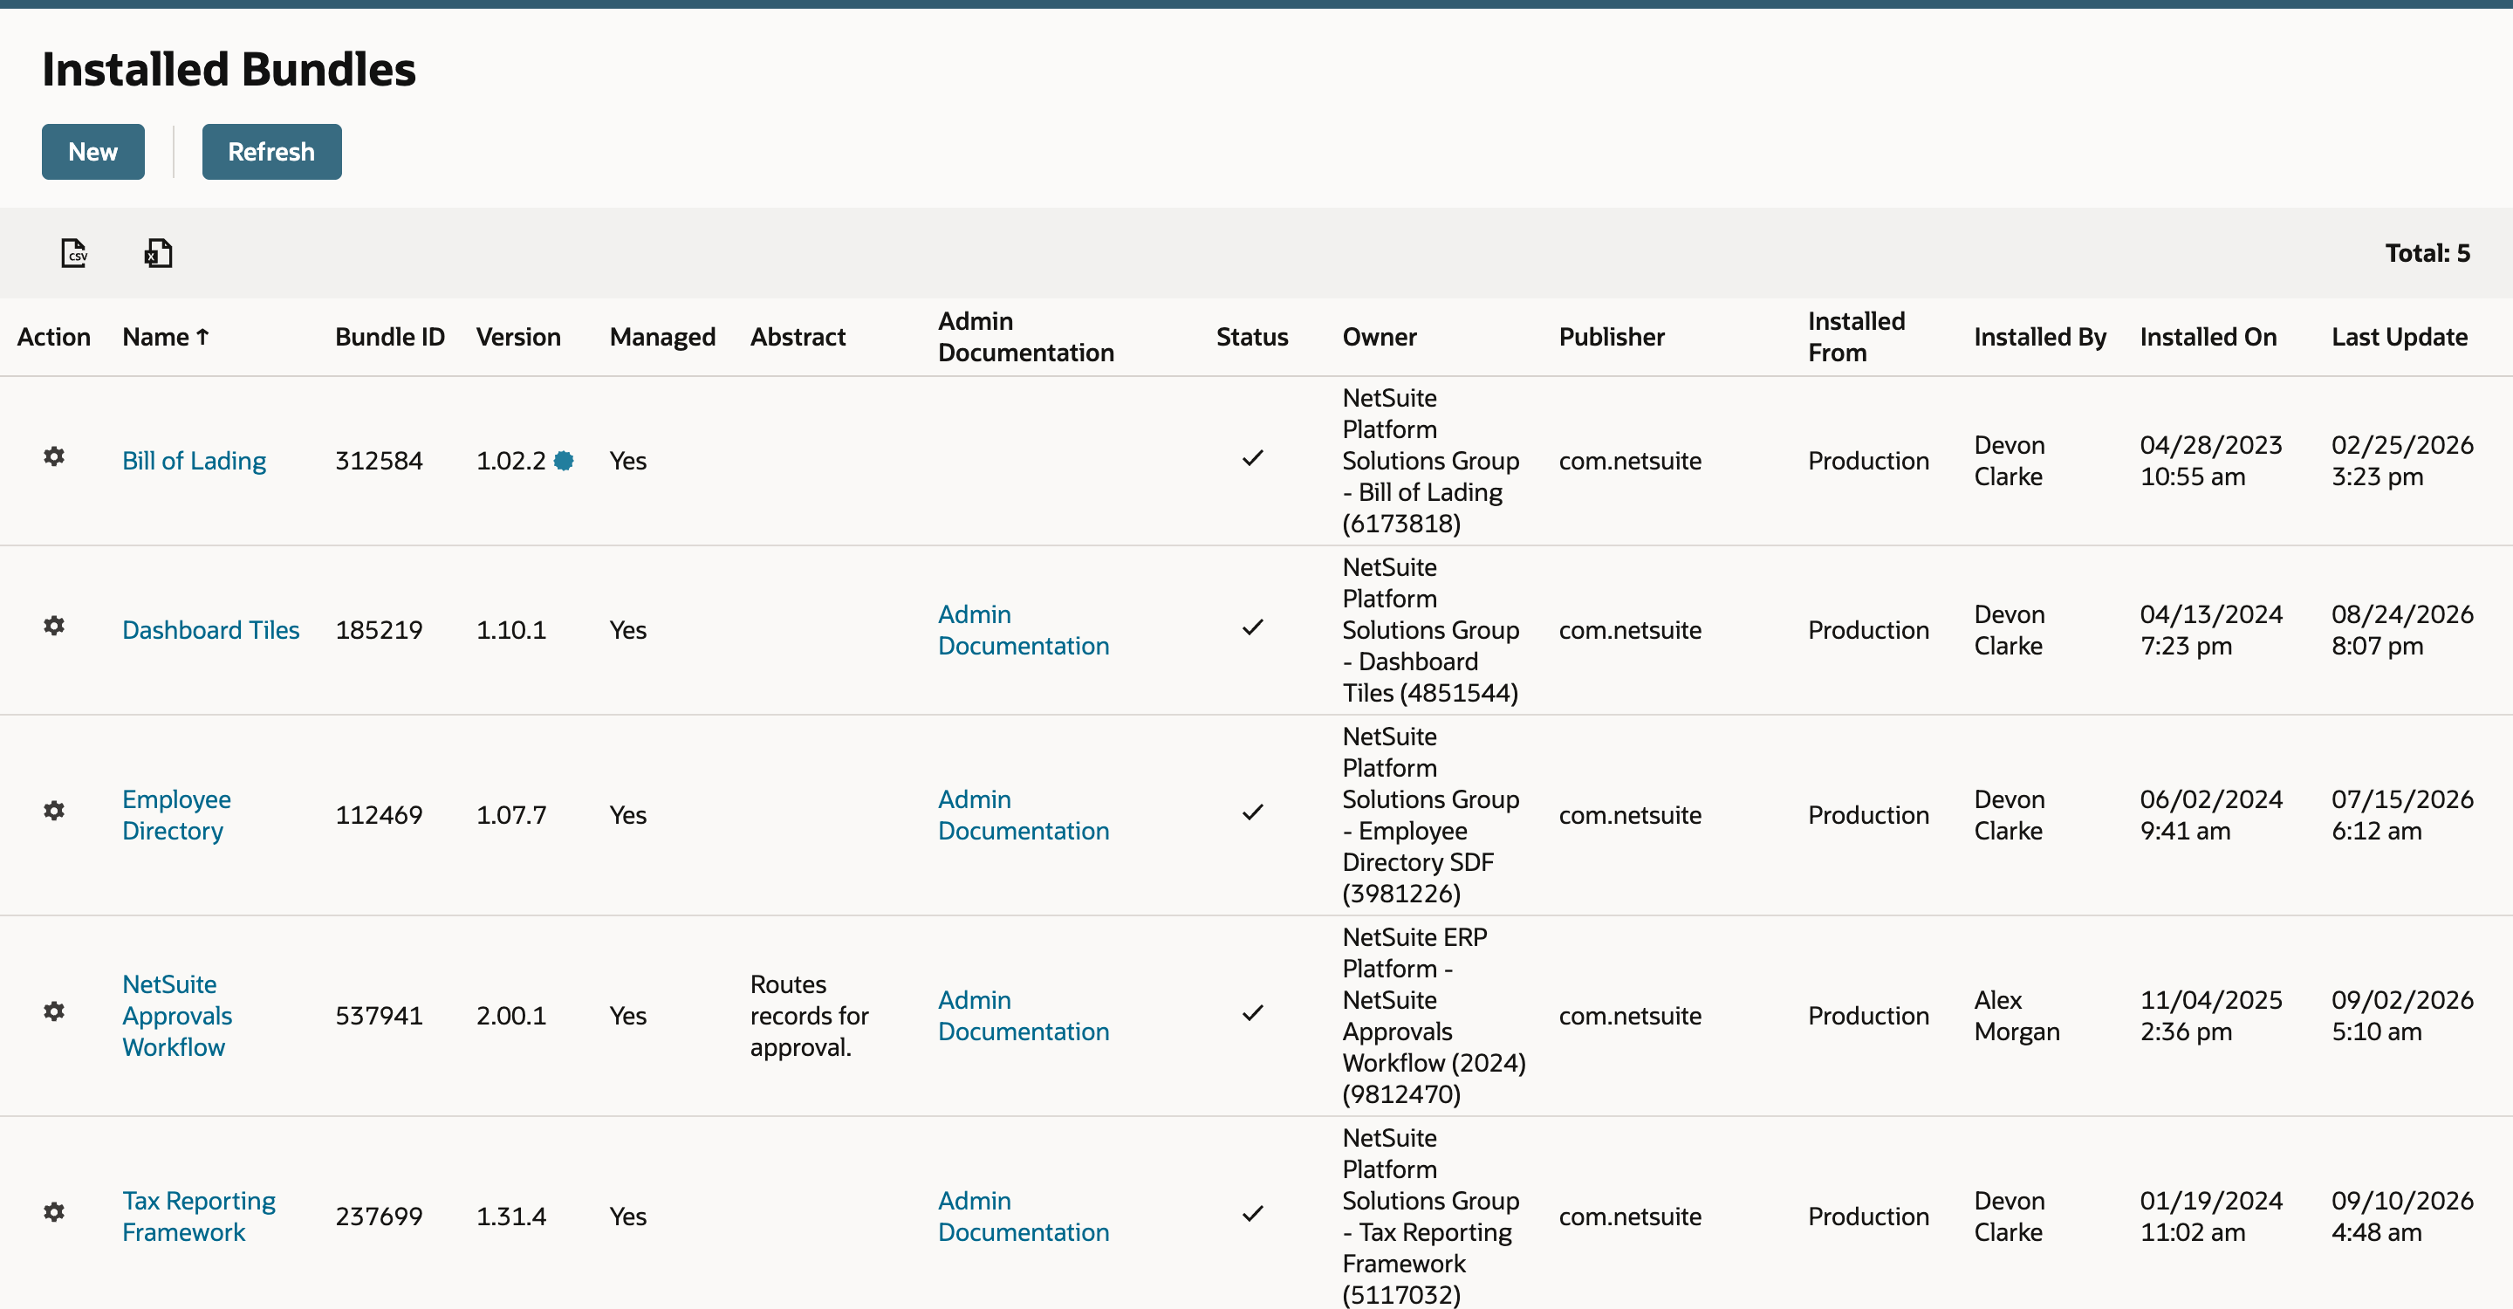Open the Dashboard Tiles bundle link
Screen dimensions: 2513x1309
[x=210, y=630]
